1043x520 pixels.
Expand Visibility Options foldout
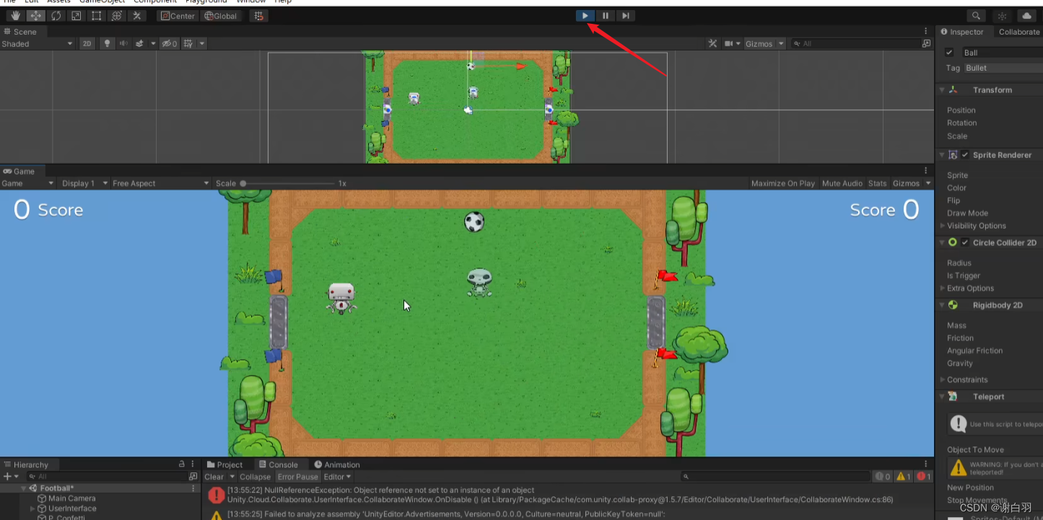pos(942,226)
